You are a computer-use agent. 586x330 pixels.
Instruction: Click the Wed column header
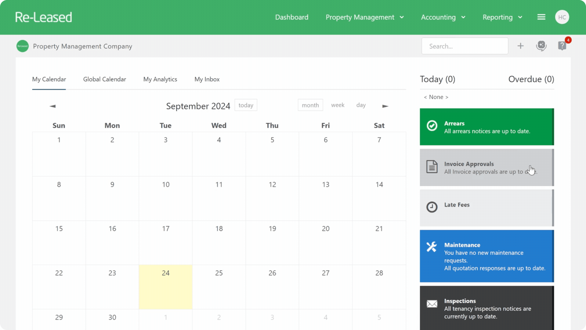pos(219,126)
